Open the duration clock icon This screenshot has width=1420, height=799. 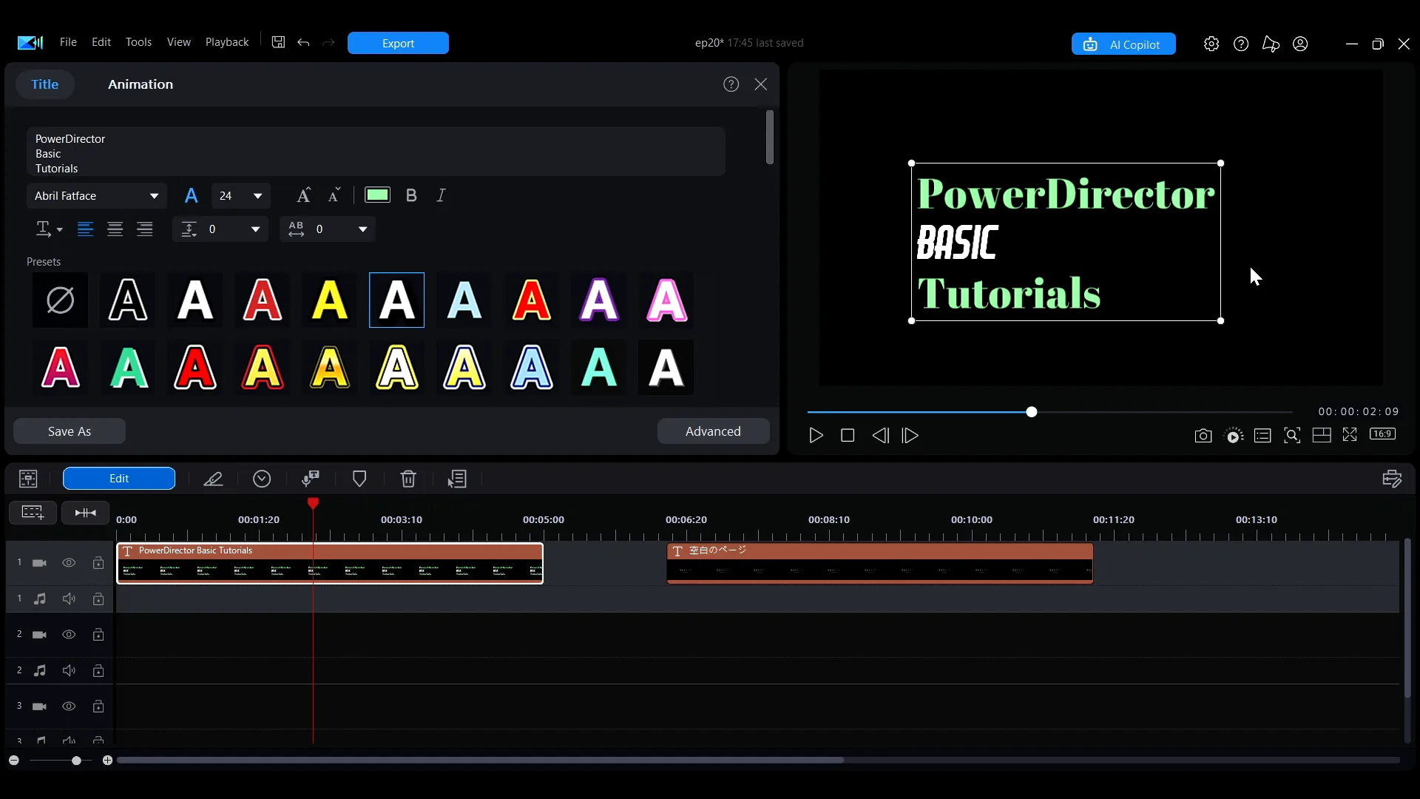coord(262,479)
